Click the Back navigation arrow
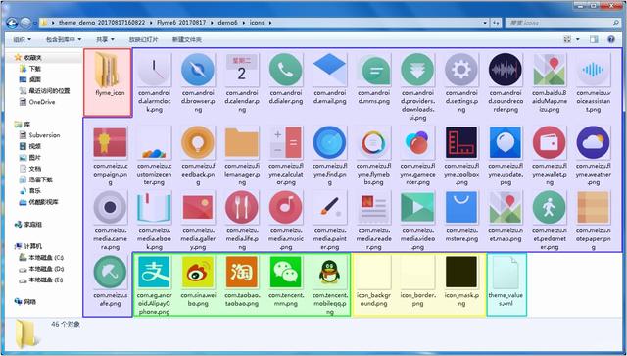 [x=12, y=23]
